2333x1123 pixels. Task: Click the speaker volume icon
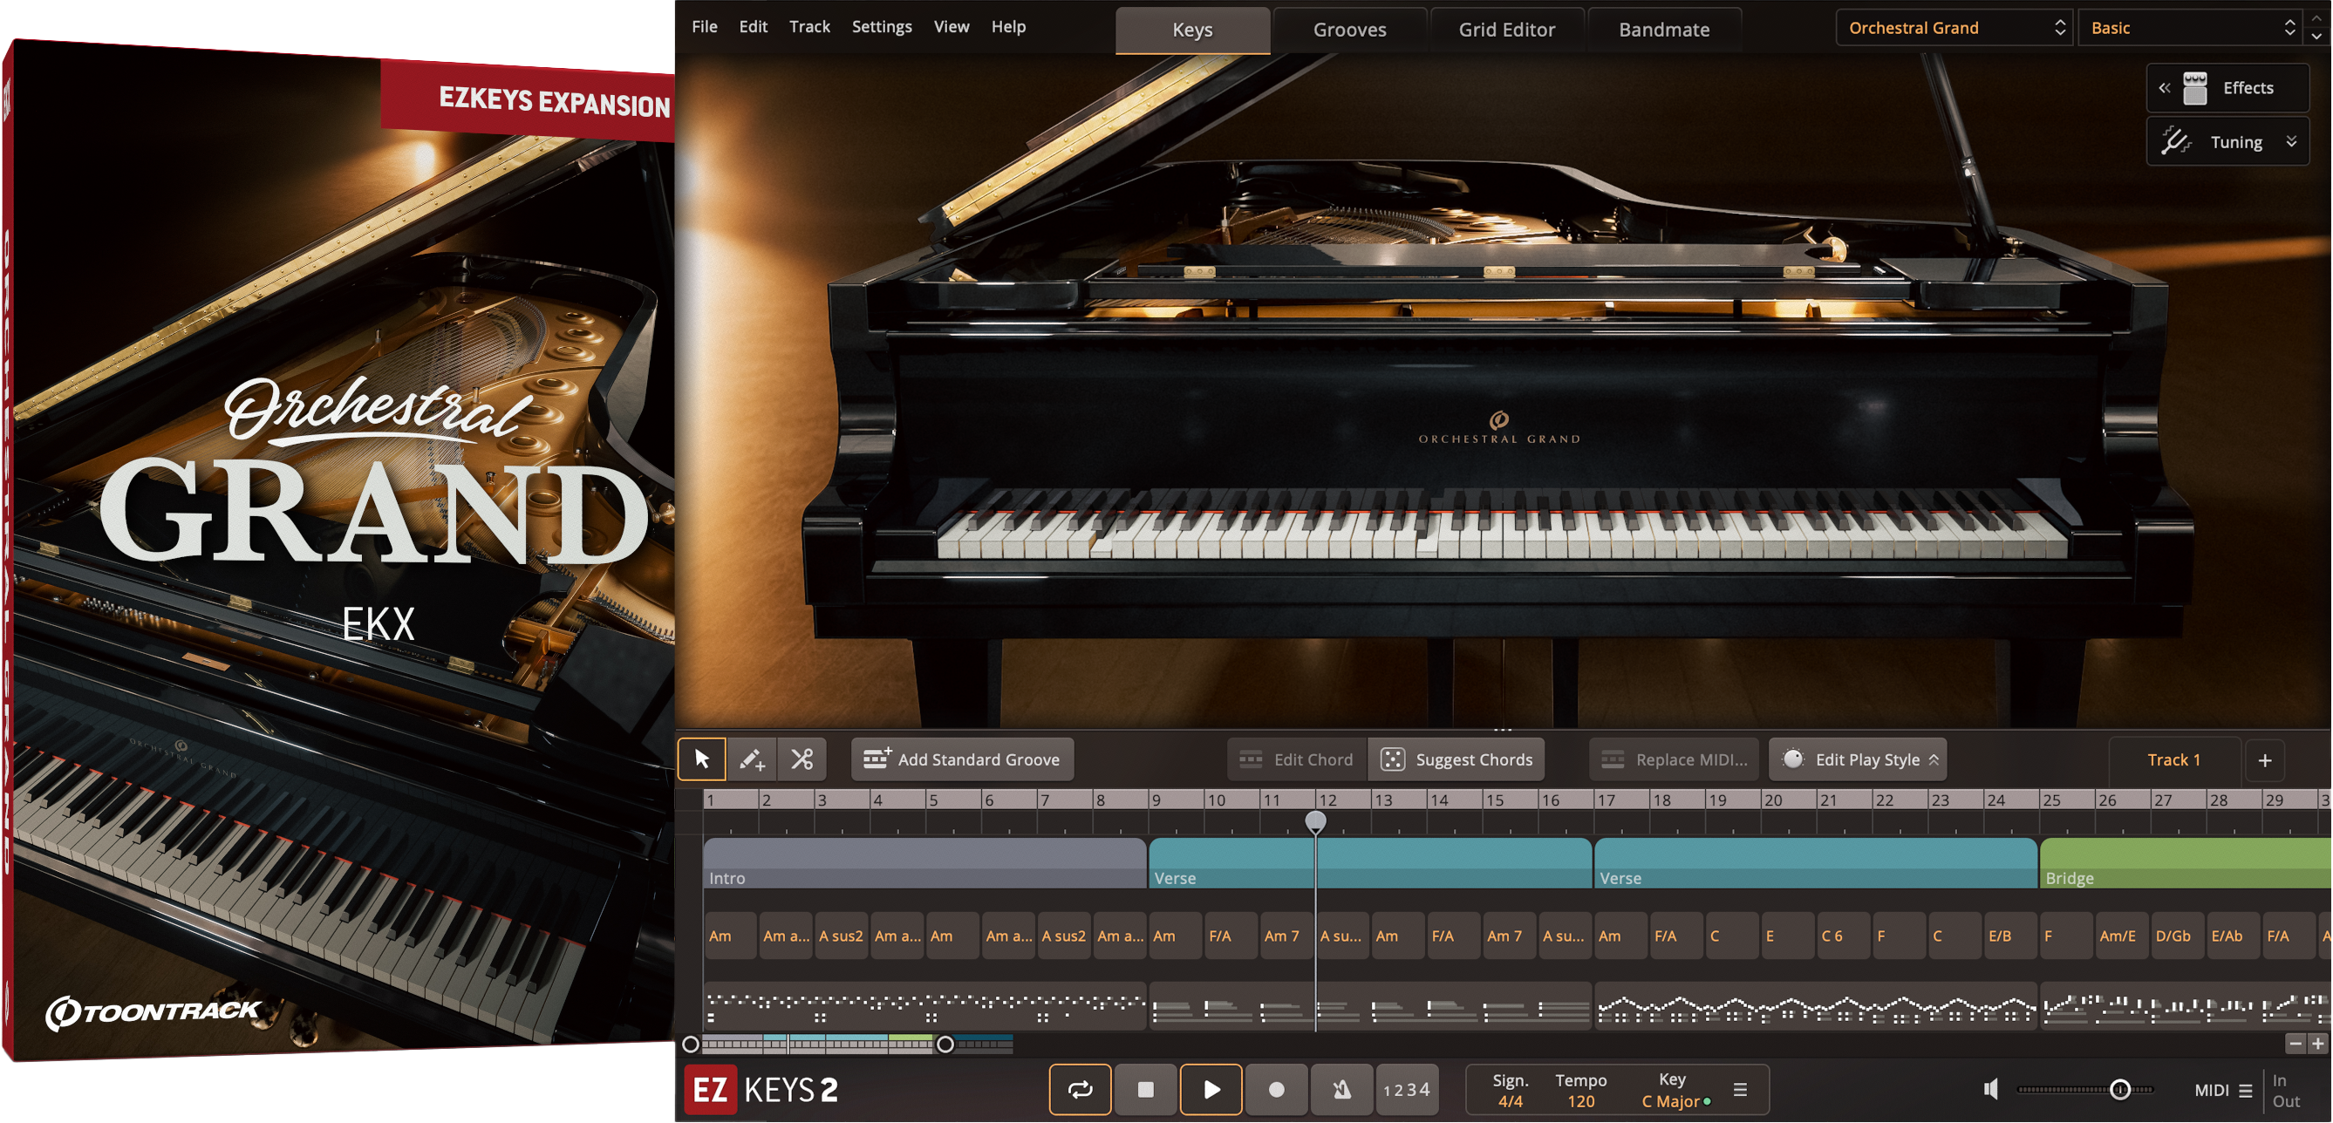pos(1992,1089)
